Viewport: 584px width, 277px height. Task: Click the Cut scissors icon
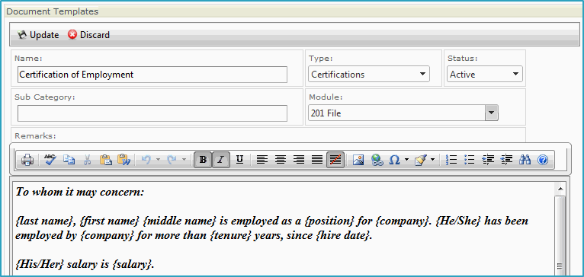tap(87, 160)
